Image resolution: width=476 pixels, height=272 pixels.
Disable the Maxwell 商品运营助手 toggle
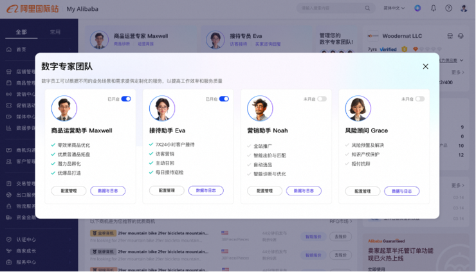click(x=126, y=99)
